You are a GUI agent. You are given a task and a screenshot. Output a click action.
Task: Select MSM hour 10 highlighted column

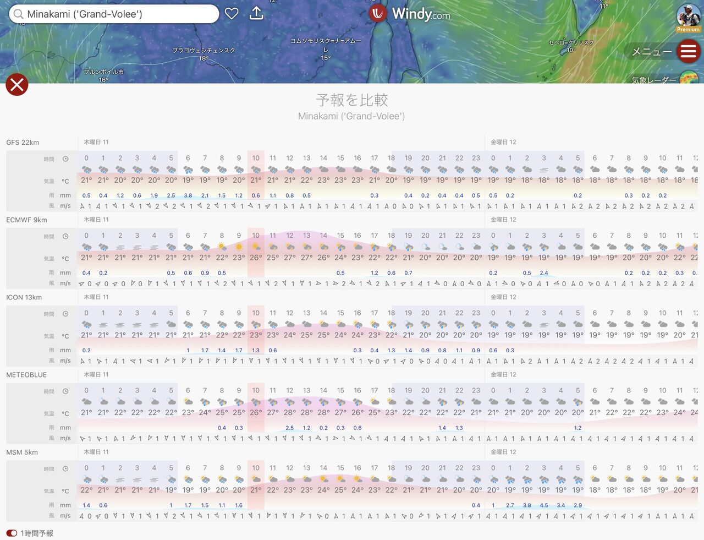pyautogui.click(x=256, y=490)
